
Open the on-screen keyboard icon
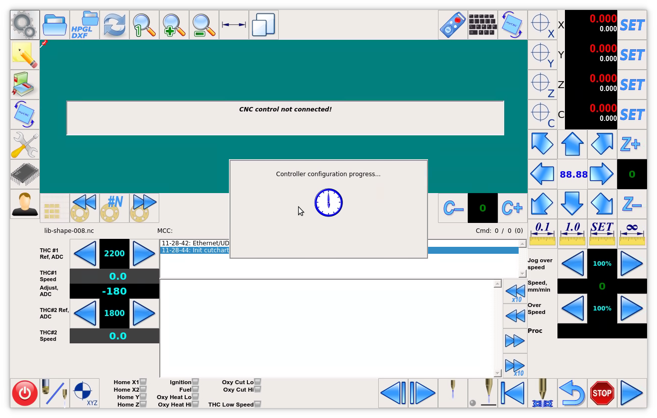482,25
